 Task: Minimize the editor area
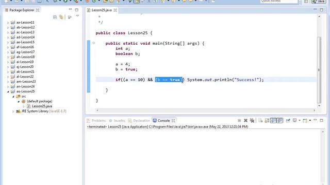tap(315, 9)
